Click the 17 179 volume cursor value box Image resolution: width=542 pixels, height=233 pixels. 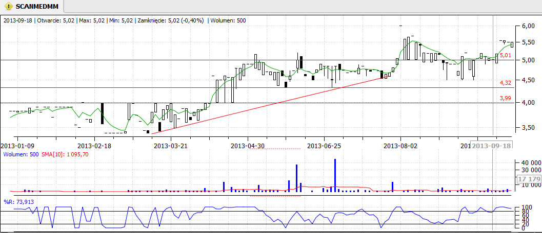click(x=529, y=179)
